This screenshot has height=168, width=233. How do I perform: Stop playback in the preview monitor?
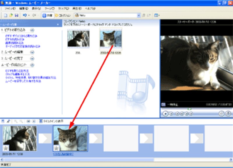pos(171,114)
